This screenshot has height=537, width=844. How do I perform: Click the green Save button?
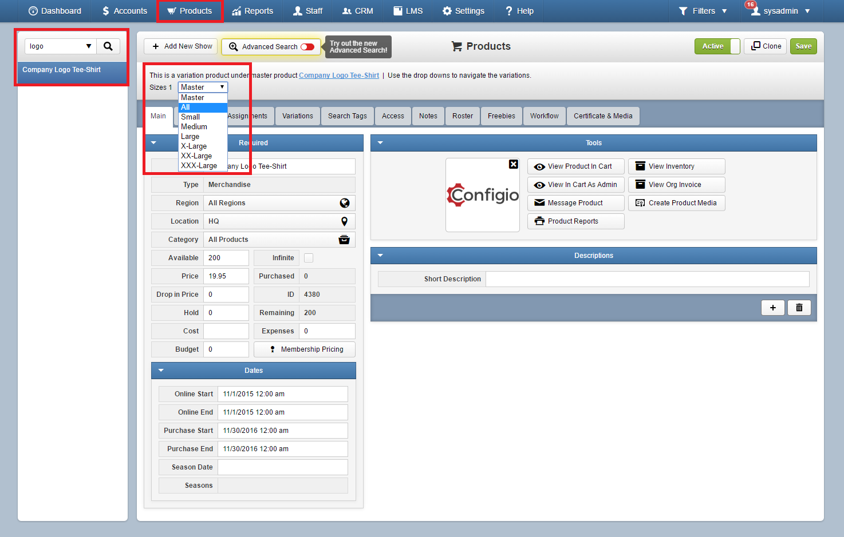coord(803,46)
